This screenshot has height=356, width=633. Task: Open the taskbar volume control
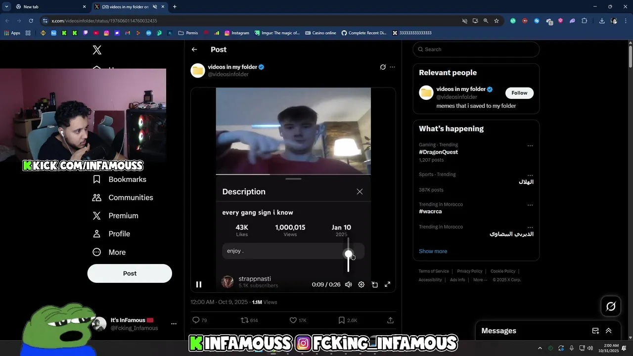[590, 348]
